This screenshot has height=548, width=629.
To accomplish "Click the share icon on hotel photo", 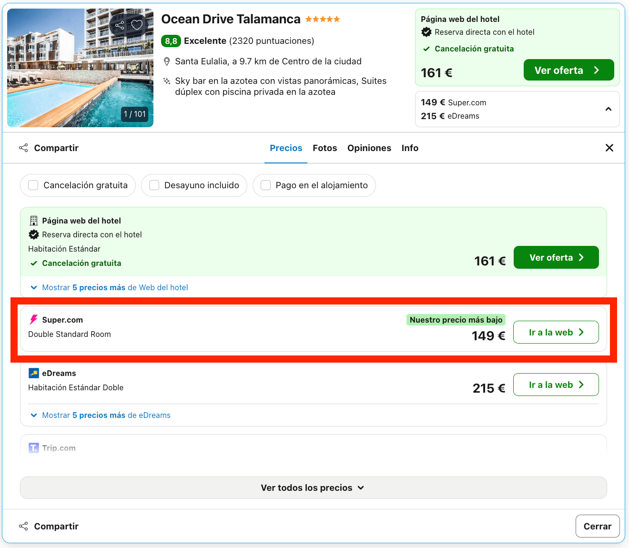I will 120,25.
